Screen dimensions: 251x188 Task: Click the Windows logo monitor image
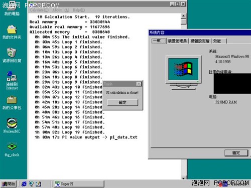pos(183,72)
